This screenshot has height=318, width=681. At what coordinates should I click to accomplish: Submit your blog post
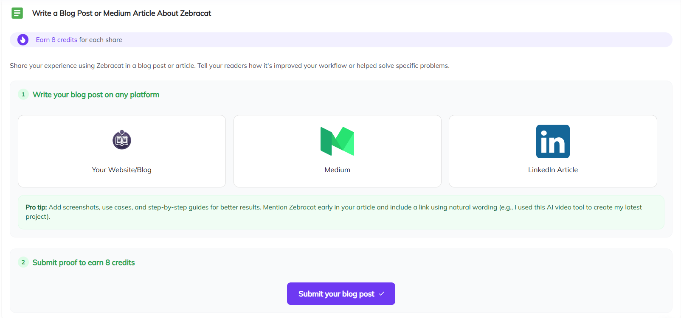pyautogui.click(x=341, y=294)
